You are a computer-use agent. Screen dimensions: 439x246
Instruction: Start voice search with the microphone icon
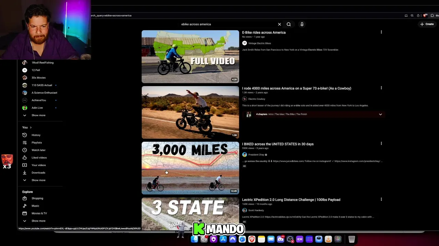[302, 24]
